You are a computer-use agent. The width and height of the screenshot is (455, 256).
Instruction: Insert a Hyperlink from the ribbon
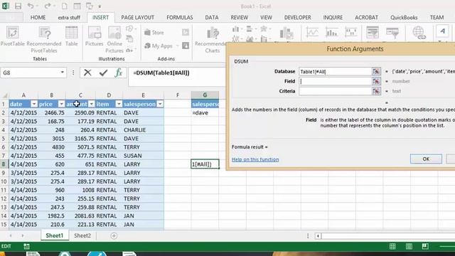tap(419, 33)
